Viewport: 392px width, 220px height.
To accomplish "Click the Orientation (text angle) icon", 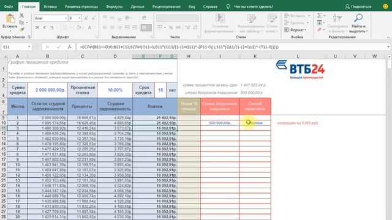I will click(x=127, y=18).
